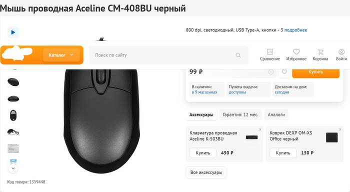The image size is (350, 192).
Task: Add product to favorites with heart button
Action: pos(284,72)
